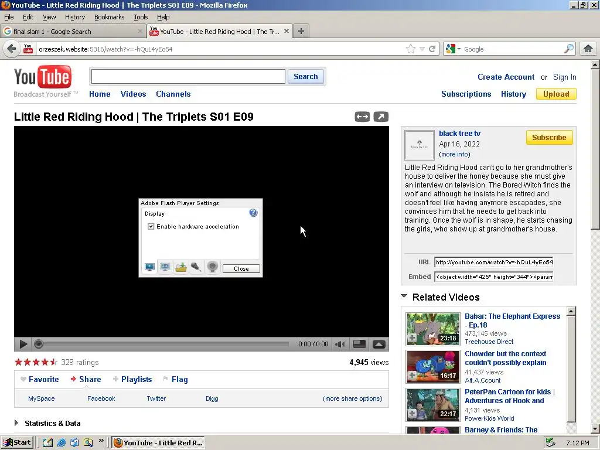Add the PeterPan Cartoon video to queue
Viewport: 600px width, 450px height.
412,414
